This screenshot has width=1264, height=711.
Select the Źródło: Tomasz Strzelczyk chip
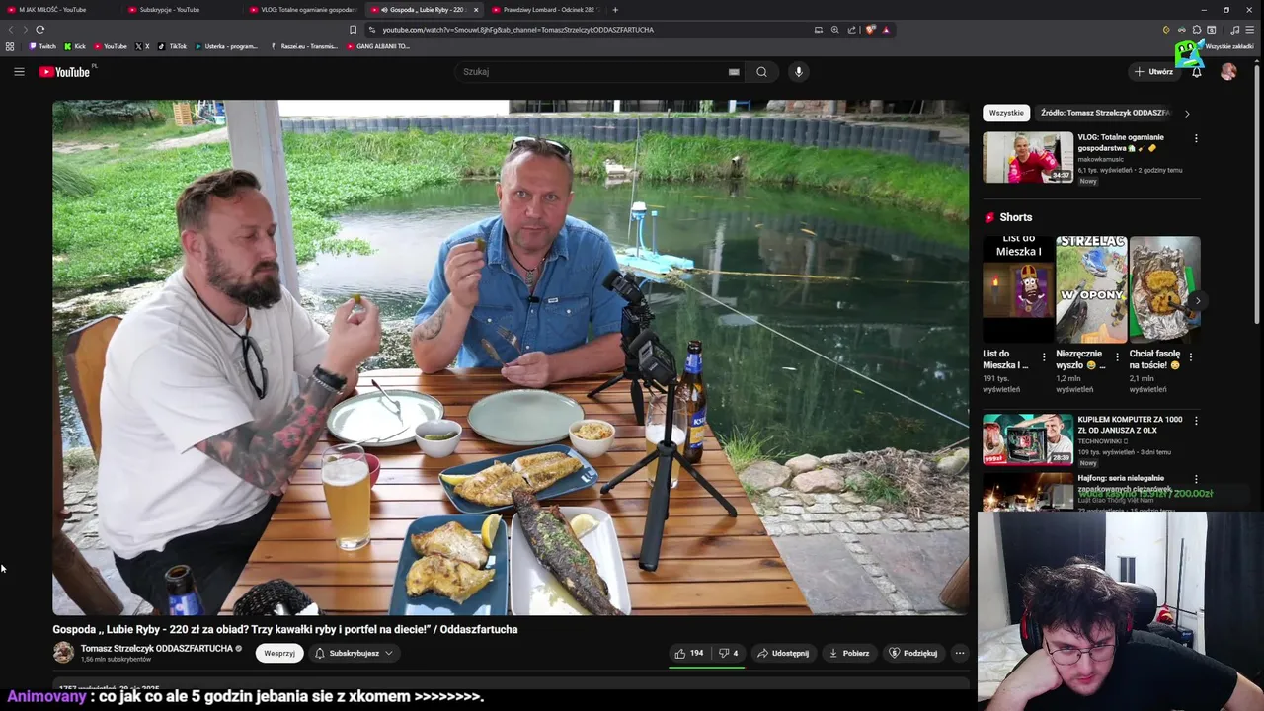click(x=1105, y=113)
